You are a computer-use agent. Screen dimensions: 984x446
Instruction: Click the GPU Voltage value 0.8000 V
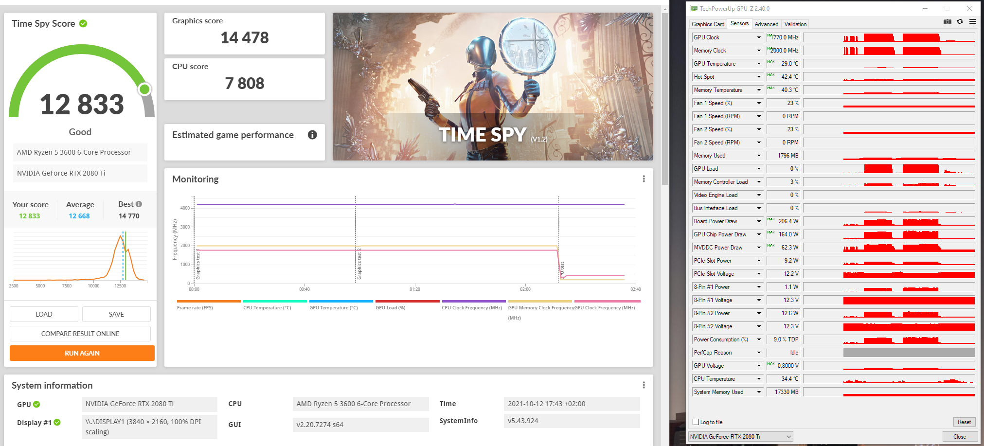(787, 366)
